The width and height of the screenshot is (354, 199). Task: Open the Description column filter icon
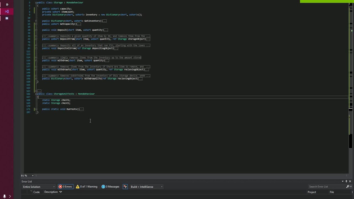61,192
